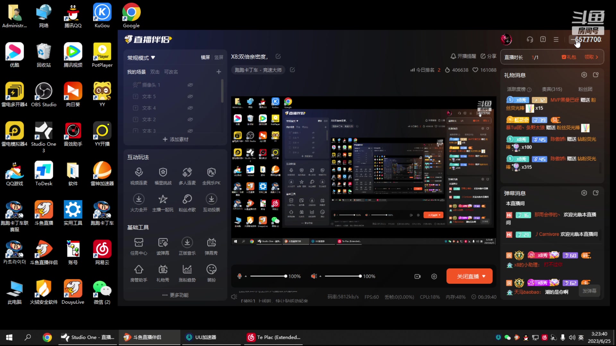The image size is (616, 346).
Task: Expand the speaker device arrow
Action: [x=320, y=276]
